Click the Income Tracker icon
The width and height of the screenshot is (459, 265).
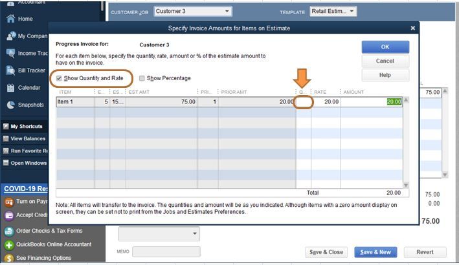coord(10,53)
